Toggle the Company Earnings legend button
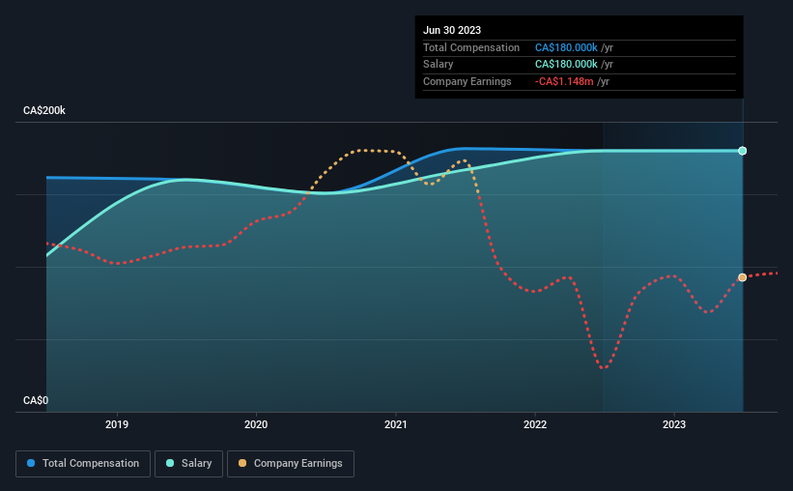 coord(291,464)
